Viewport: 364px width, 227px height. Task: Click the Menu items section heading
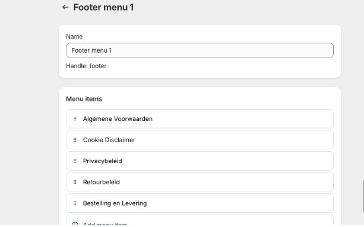click(84, 99)
